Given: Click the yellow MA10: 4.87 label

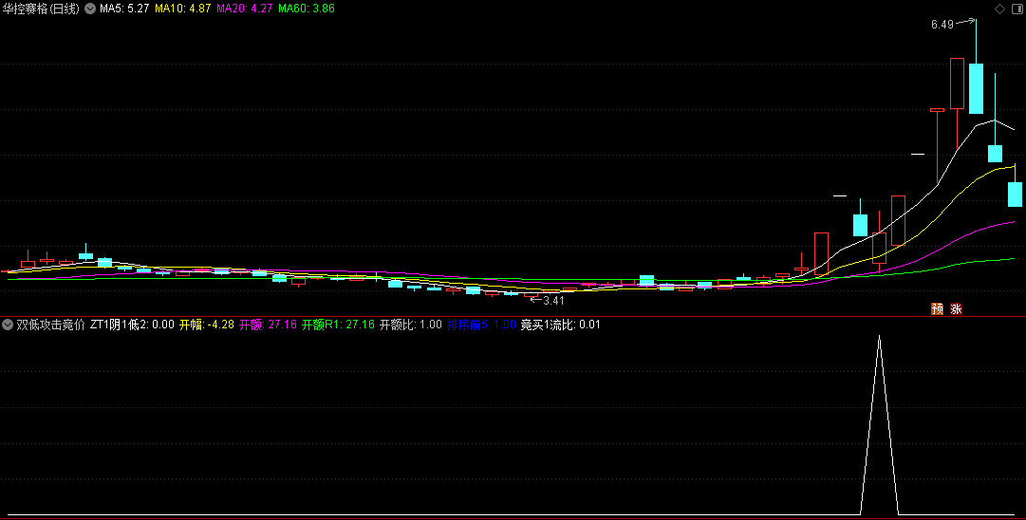Looking at the screenshot, I should (182, 9).
